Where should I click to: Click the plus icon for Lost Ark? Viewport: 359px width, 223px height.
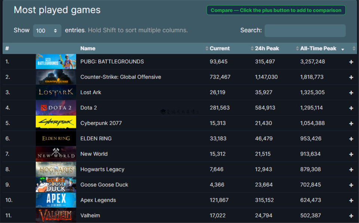pos(351,93)
